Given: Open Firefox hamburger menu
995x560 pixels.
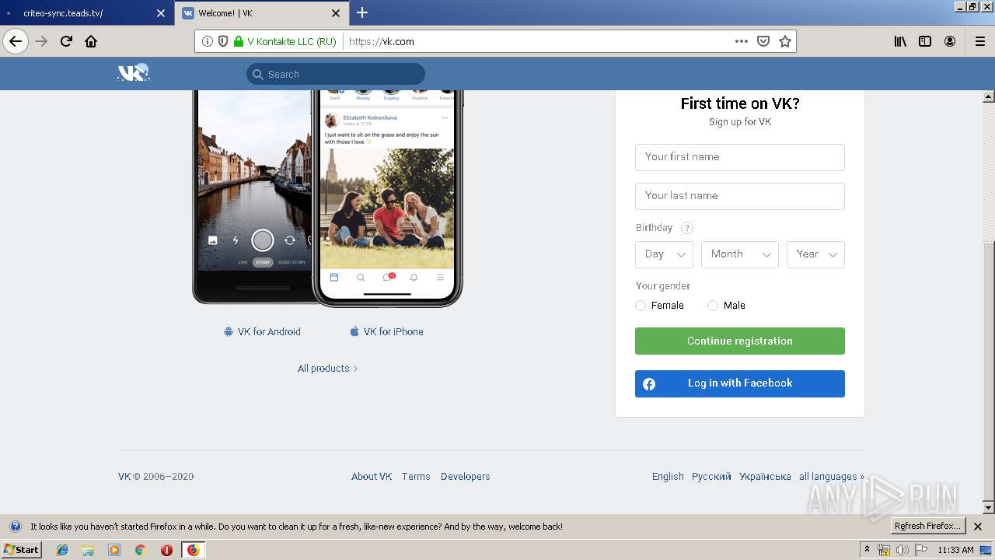Looking at the screenshot, I should tap(979, 41).
